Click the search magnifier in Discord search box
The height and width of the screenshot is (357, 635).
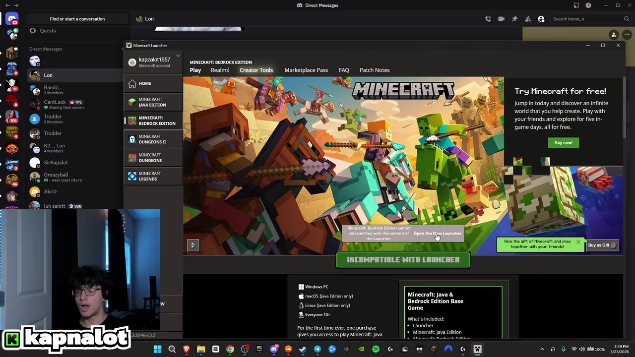pyautogui.click(x=627, y=19)
